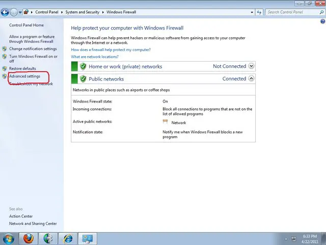This screenshot has width=326, height=245.
Task: Show hidden tray icons arrow
Action: pos(286,239)
